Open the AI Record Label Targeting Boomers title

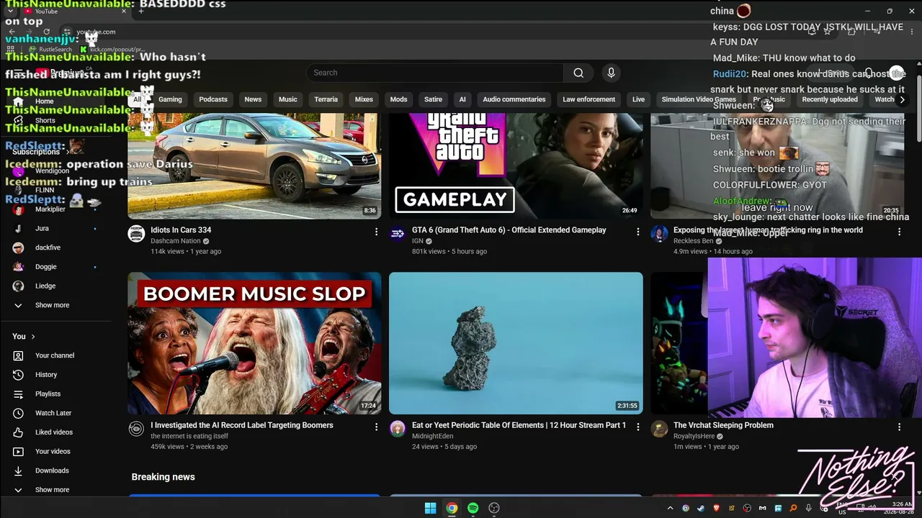[242, 425]
